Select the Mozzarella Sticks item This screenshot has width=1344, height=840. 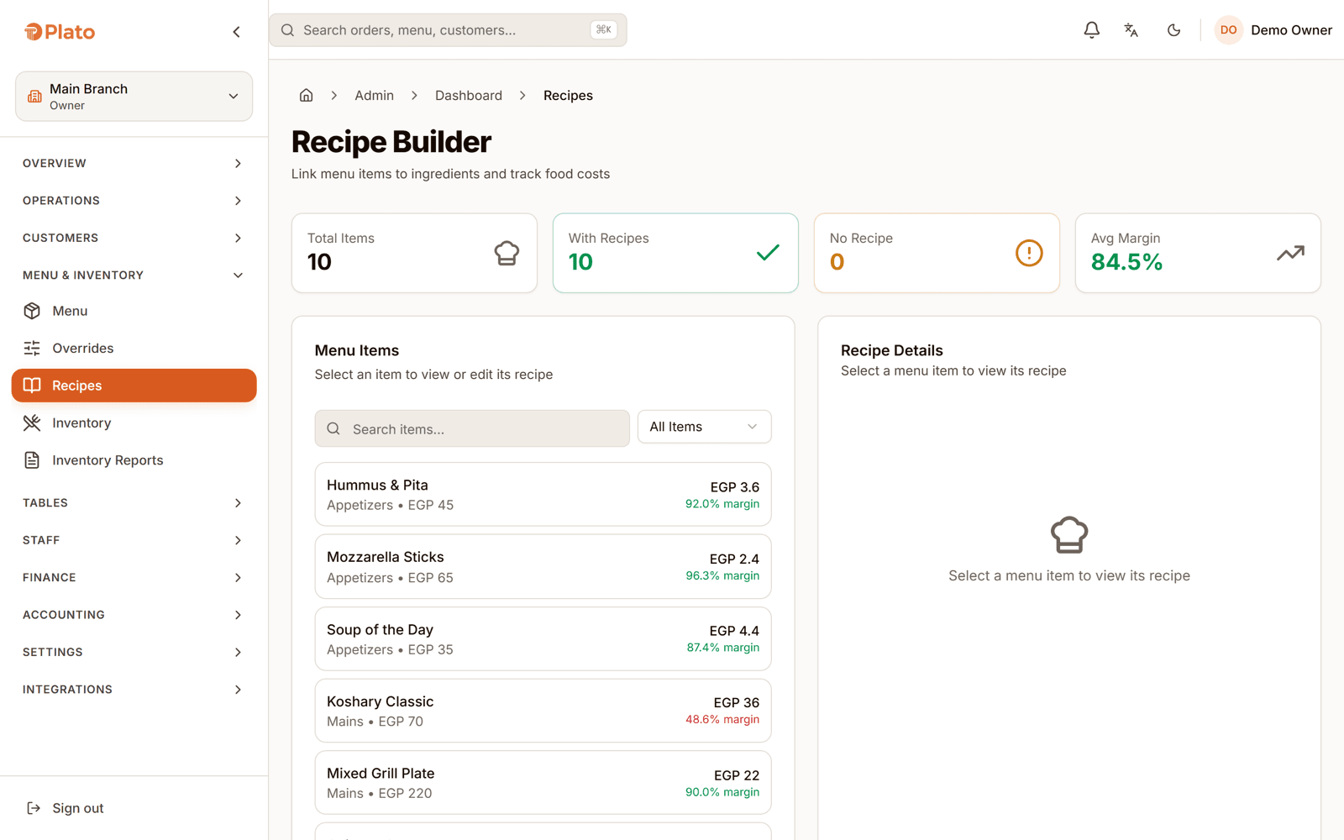tap(543, 567)
